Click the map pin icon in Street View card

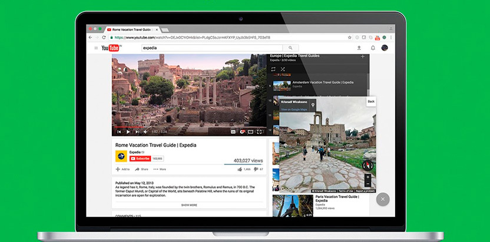pyautogui.click(x=313, y=105)
